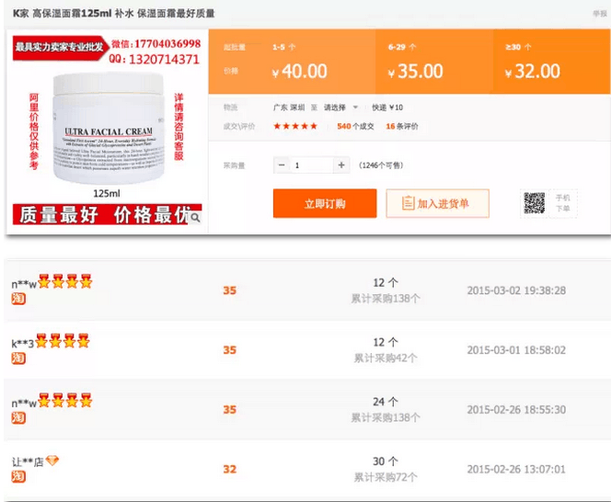The width and height of the screenshot is (611, 502).
Task: Select the ≥30 个 ¥32.00 price tier
Action: coord(551,62)
